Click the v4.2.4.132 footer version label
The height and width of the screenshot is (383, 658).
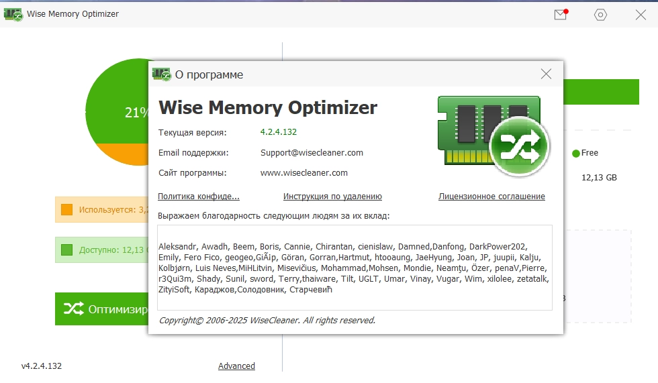42,366
